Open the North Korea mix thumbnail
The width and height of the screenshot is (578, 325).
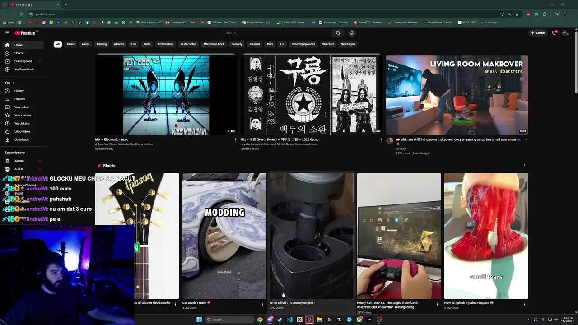(311, 95)
